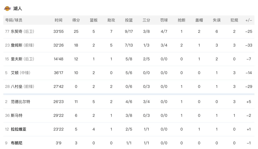Viewport: 258px width, 149px height.
Task: Select center 艾顿 in the table
Action: pos(15,72)
